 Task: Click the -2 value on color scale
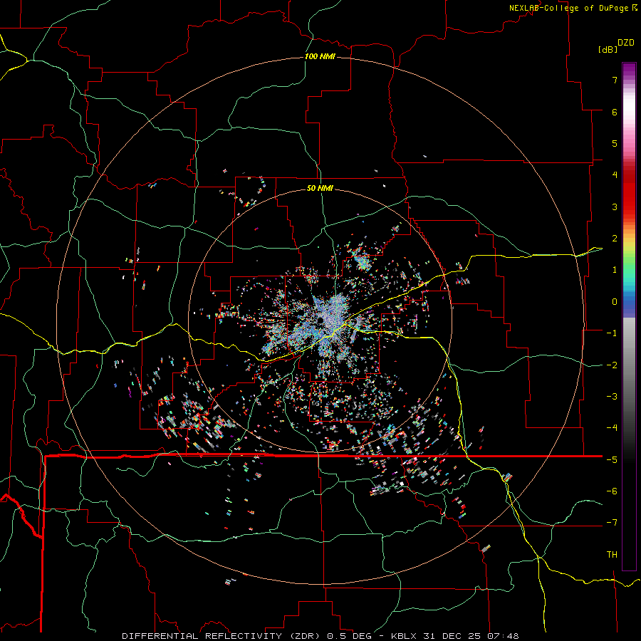(x=612, y=365)
